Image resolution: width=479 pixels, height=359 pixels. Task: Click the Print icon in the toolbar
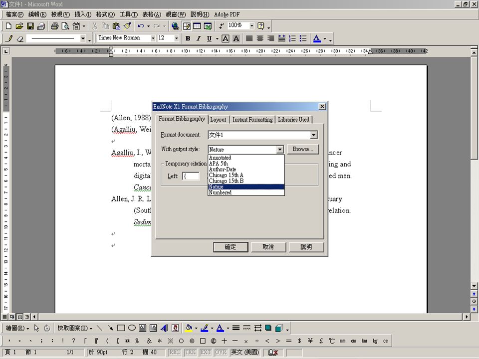tap(55, 26)
